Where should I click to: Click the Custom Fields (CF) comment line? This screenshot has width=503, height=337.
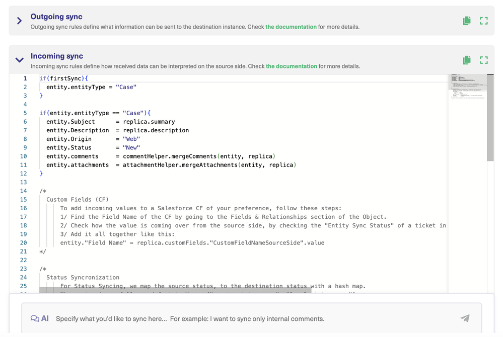(x=78, y=200)
